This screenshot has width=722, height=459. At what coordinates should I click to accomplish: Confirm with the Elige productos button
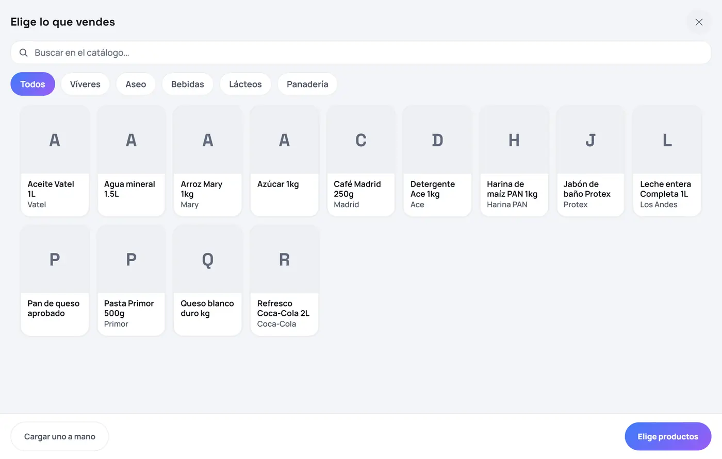[x=668, y=436]
